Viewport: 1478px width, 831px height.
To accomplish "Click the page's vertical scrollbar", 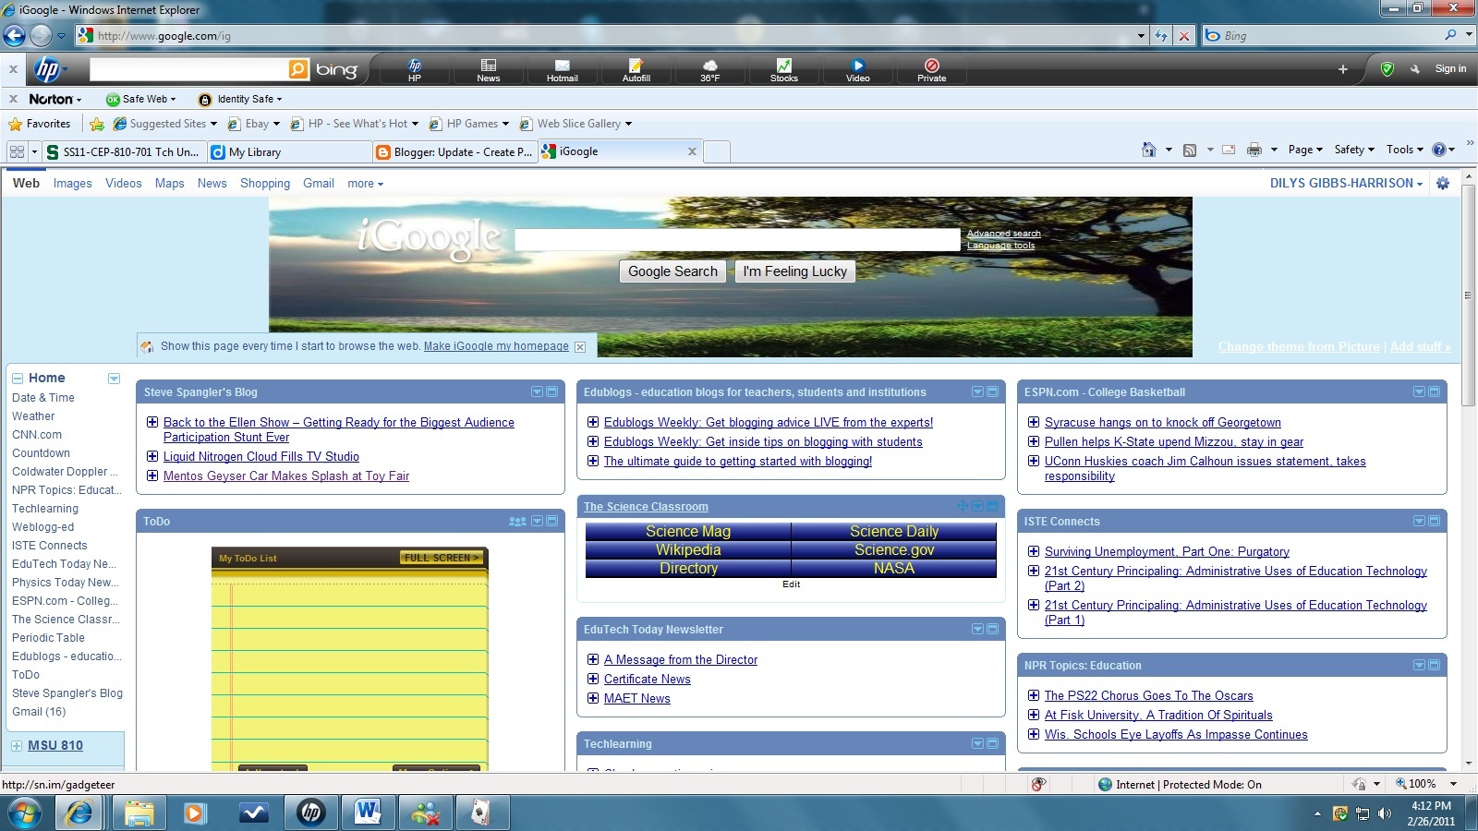I will click(x=1469, y=295).
